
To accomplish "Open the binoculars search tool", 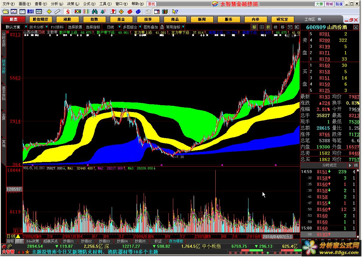I will pyautogui.click(x=95, y=12).
